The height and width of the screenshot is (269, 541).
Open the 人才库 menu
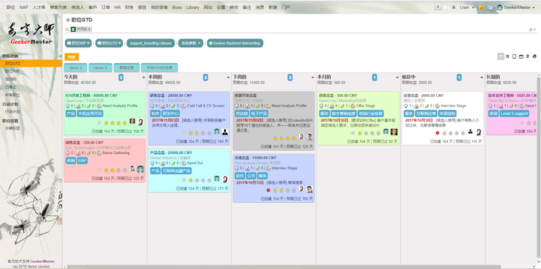point(39,7)
